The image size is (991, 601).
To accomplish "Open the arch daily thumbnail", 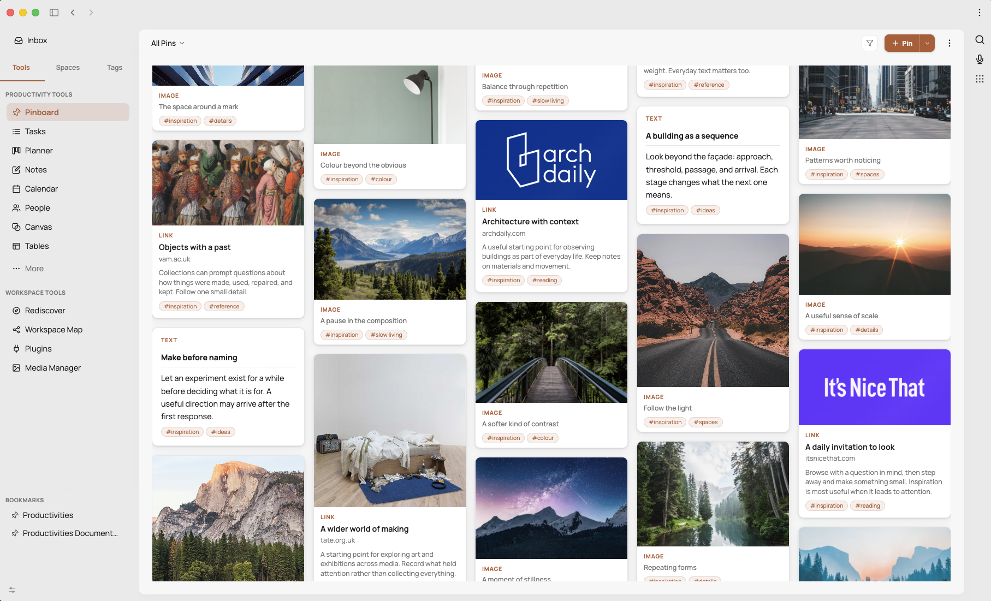I will pyautogui.click(x=551, y=160).
